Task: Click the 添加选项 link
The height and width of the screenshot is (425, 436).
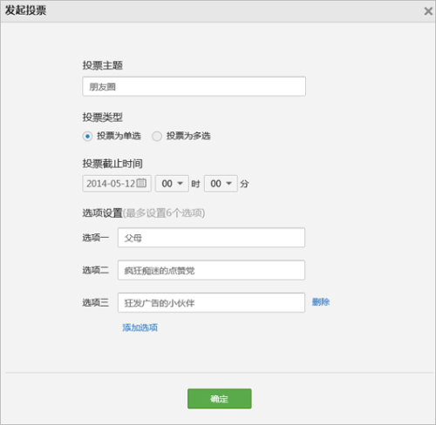Action: tap(140, 327)
